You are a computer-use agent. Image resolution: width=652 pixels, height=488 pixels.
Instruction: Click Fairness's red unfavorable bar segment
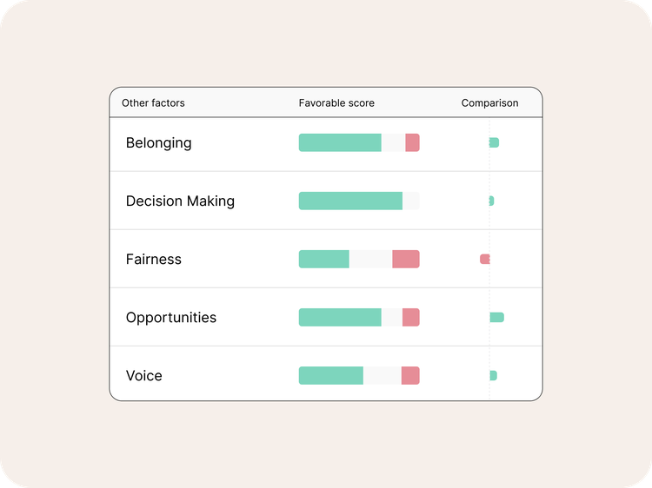(x=406, y=260)
